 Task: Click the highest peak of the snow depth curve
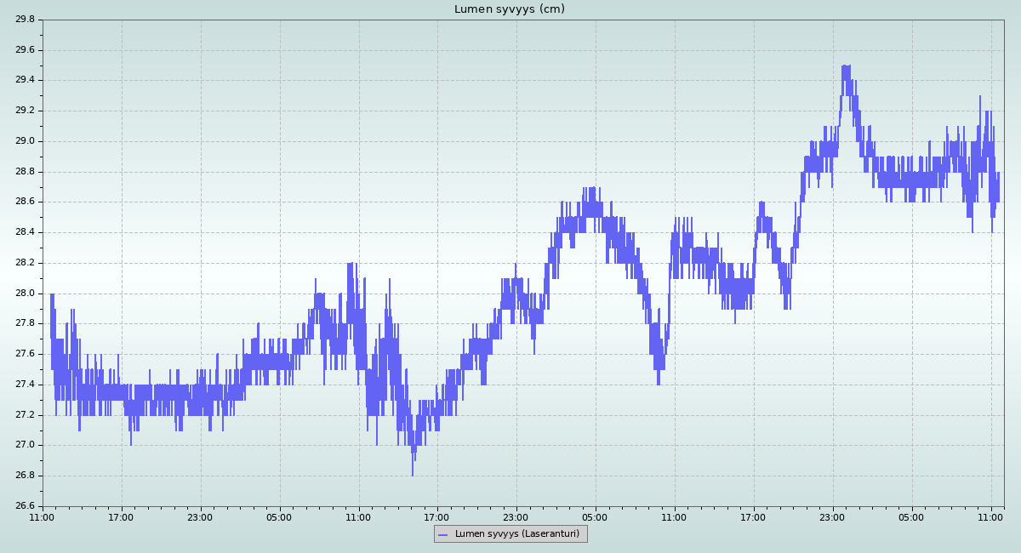pyautogui.click(x=845, y=66)
